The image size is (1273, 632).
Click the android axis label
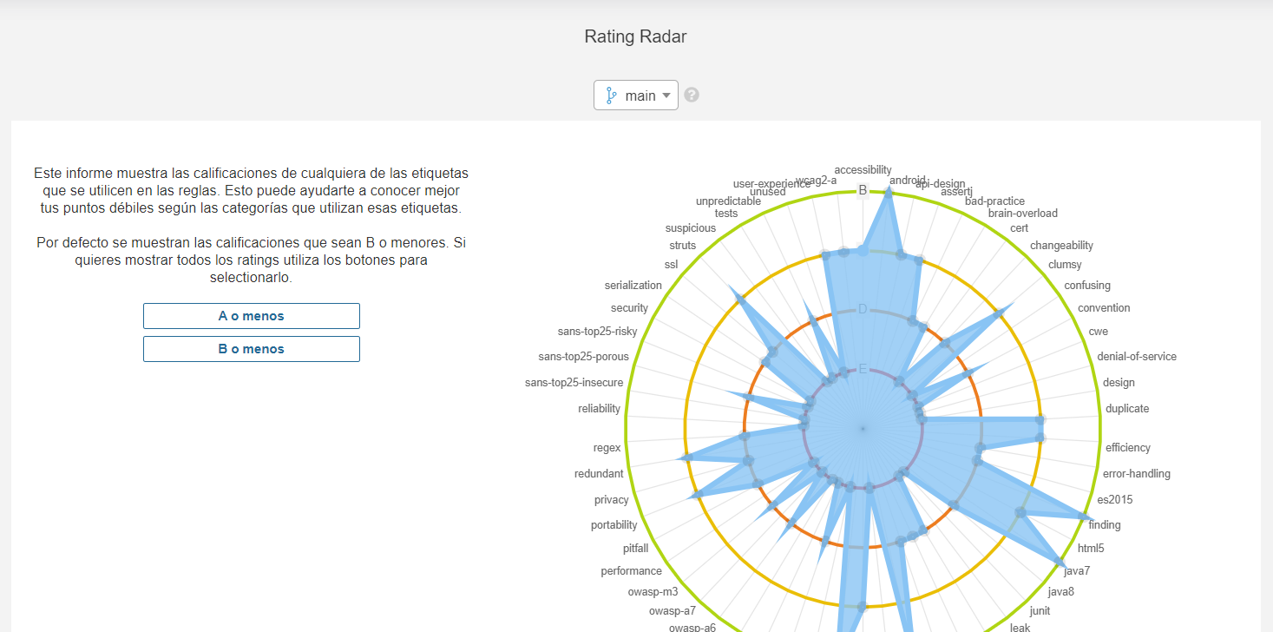tap(908, 181)
